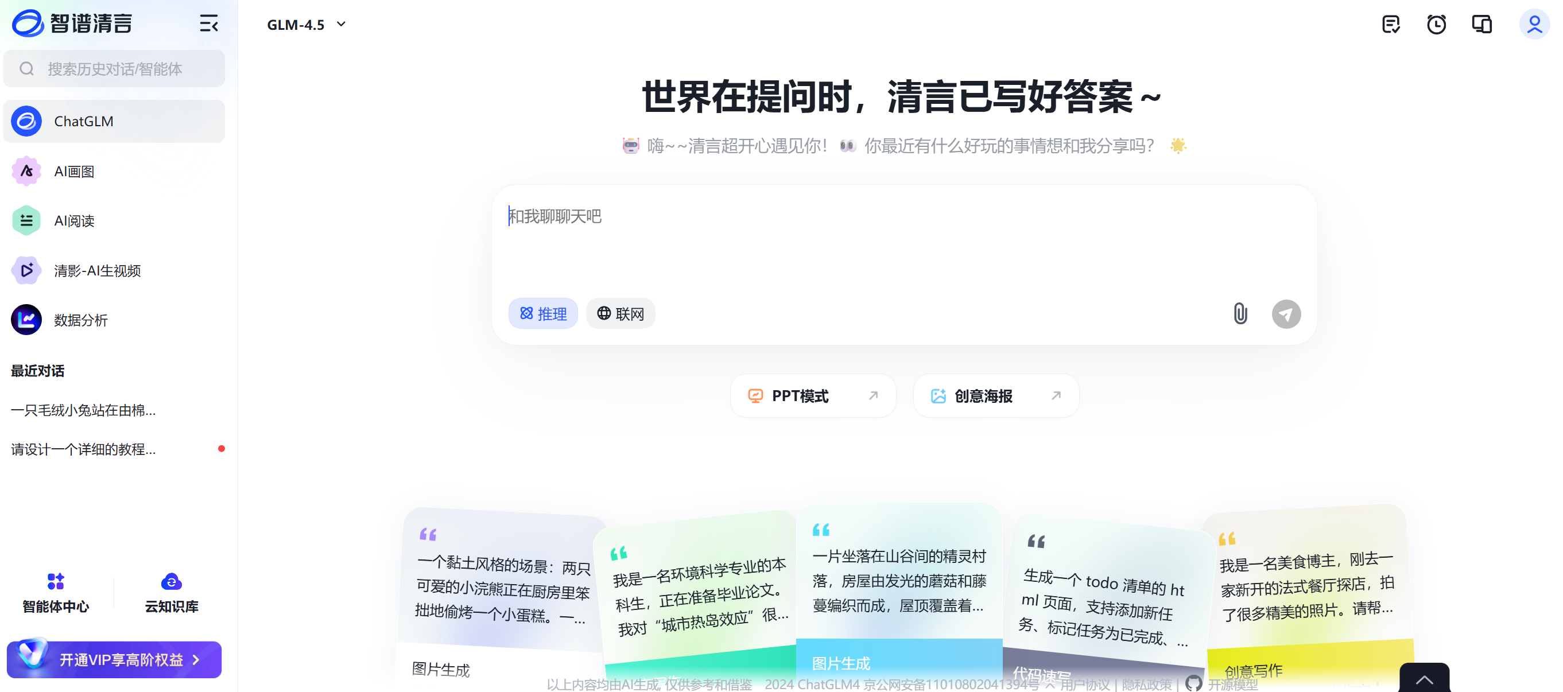
Task: Click the dropdown arrow beside GLM-4.5
Action: (x=342, y=25)
